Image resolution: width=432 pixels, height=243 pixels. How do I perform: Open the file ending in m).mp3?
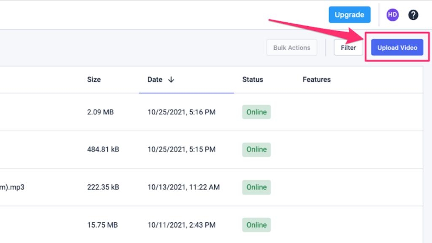[x=12, y=187]
